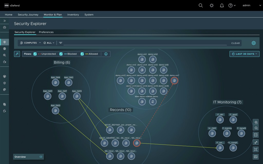The width and height of the screenshot is (263, 164).
Task: Toggle the Overview panel
Action: pos(28,157)
